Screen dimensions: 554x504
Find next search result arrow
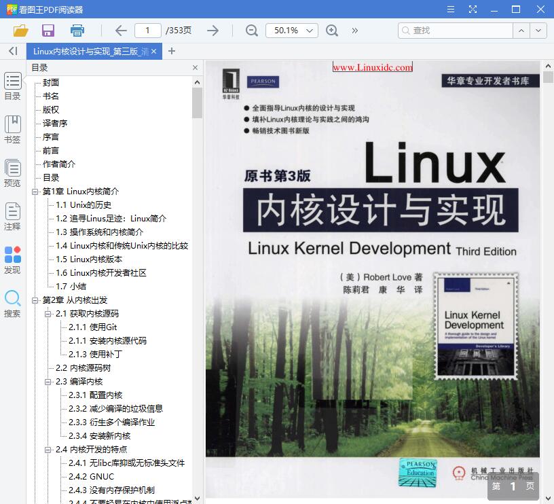click(x=538, y=31)
